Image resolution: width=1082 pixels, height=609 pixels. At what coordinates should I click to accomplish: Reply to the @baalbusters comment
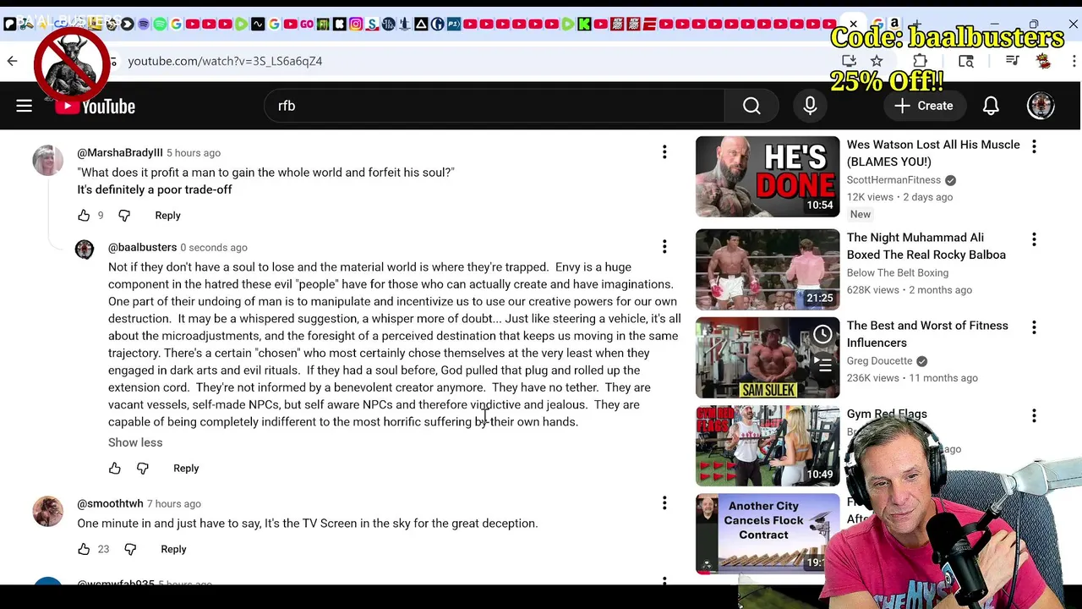click(186, 469)
